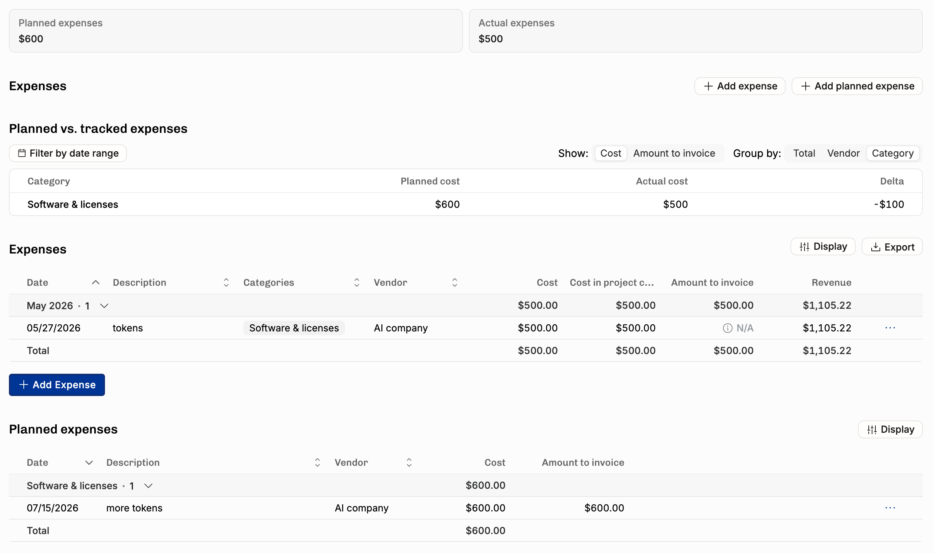
Task: Sort expenses by Description sort icon
Action: (226, 282)
